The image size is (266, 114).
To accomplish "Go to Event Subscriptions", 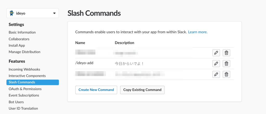I will (24, 95).
